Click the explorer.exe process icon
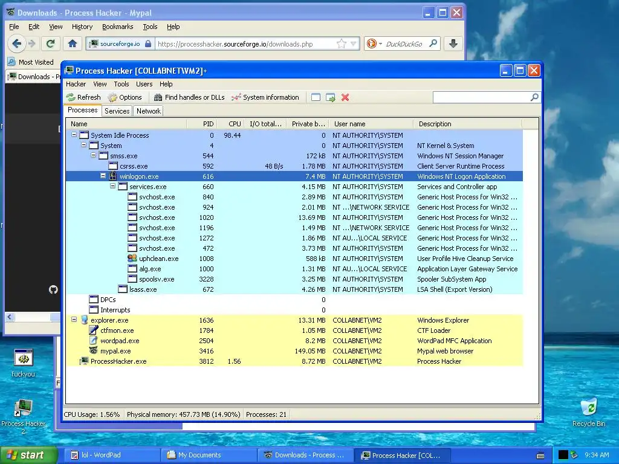Image resolution: width=619 pixels, height=464 pixels. tap(84, 320)
